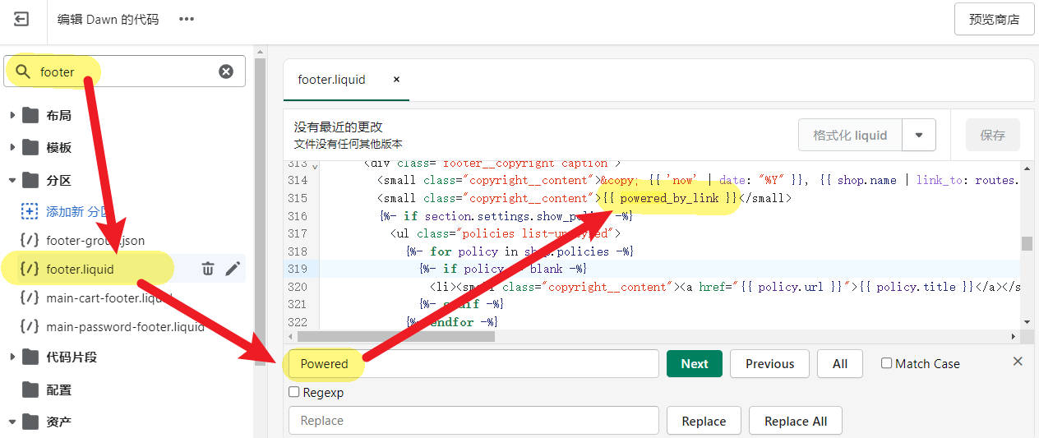Open the three-dot more actions menu
1039x438 pixels.
(187, 19)
